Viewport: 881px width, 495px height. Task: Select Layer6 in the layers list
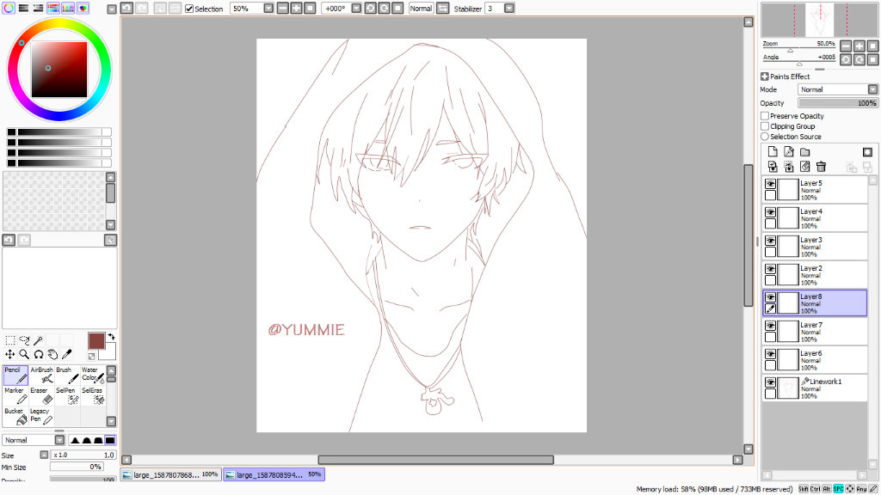pos(815,360)
